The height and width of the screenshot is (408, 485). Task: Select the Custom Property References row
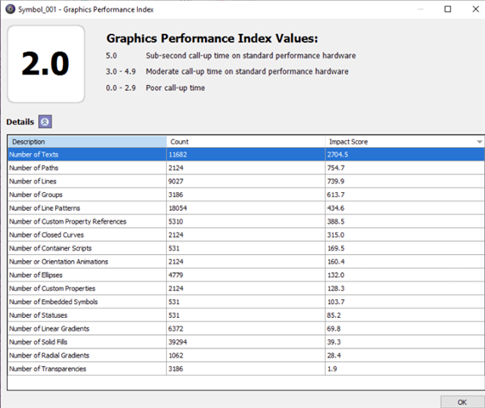click(246, 221)
